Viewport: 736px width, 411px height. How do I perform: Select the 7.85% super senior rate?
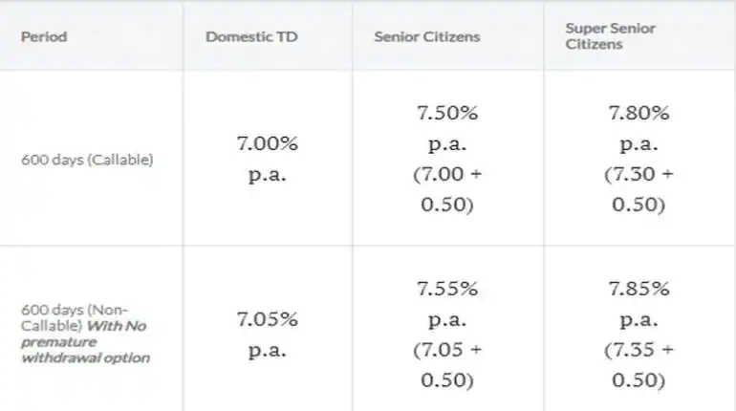point(639,289)
